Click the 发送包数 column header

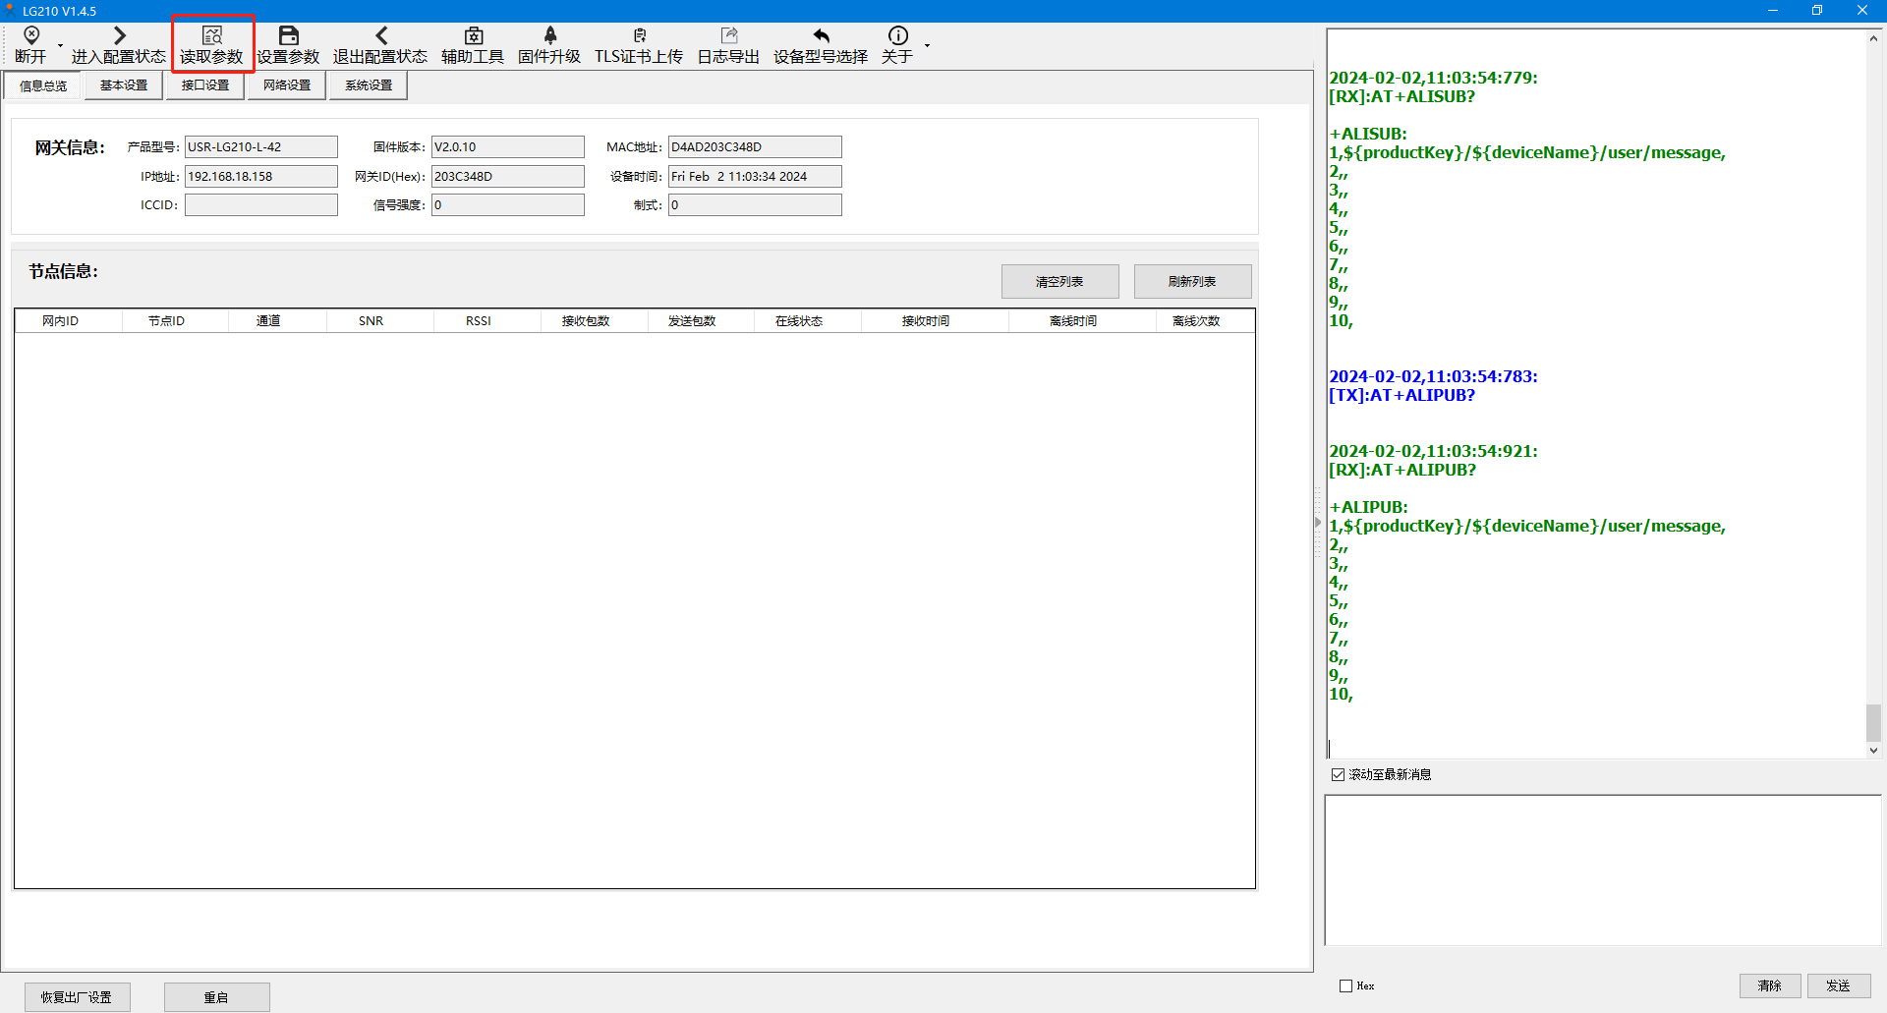(700, 321)
